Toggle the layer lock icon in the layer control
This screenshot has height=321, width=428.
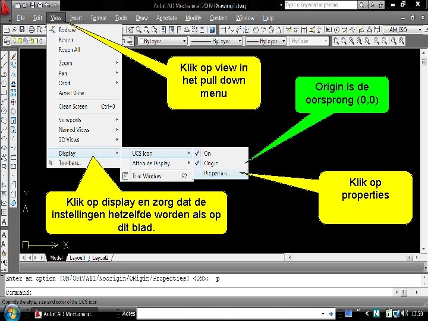coord(31,41)
